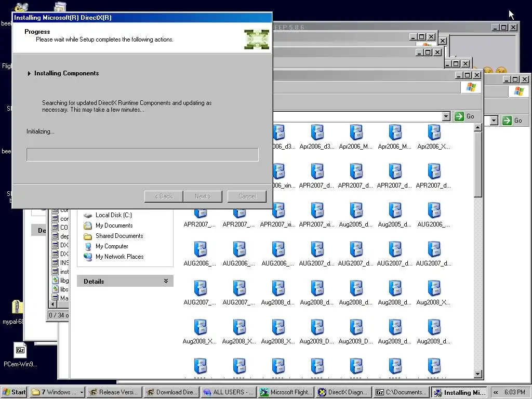This screenshot has width=532, height=399.
Task: Click Go button in rightmost background window
Action: coord(513,121)
